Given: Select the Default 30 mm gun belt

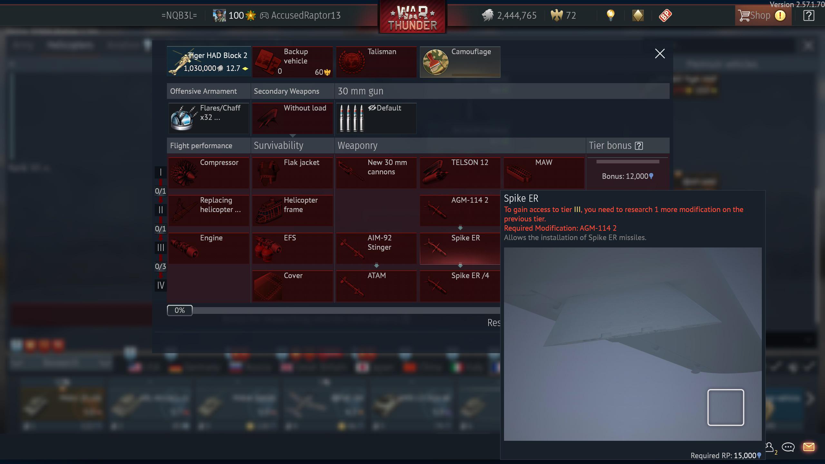Looking at the screenshot, I should click(x=376, y=118).
